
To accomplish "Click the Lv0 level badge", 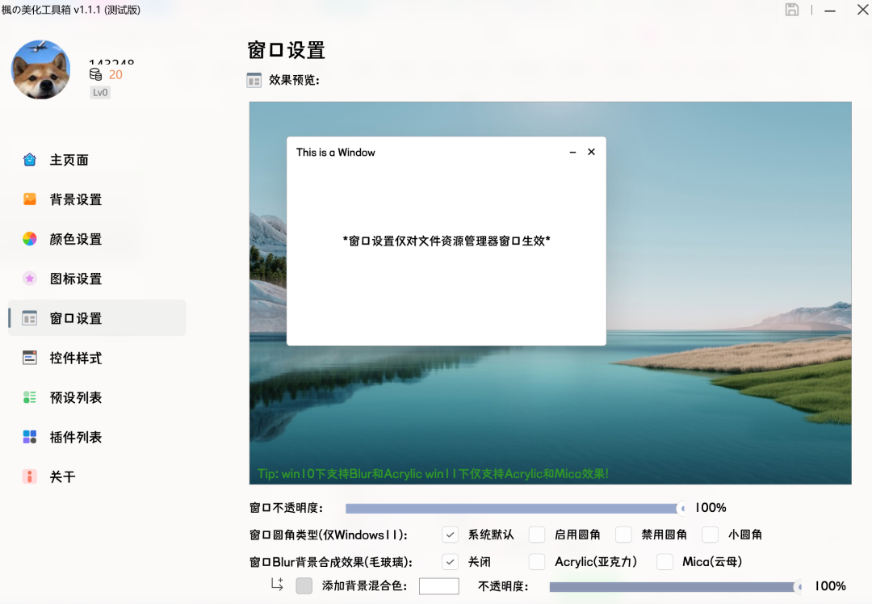I will pos(100,92).
